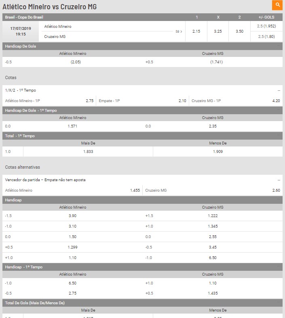Pick Cruzeiro MG +1.5 handicap 1.222
The height and width of the screenshot is (318, 285).
pyautogui.click(x=213, y=216)
